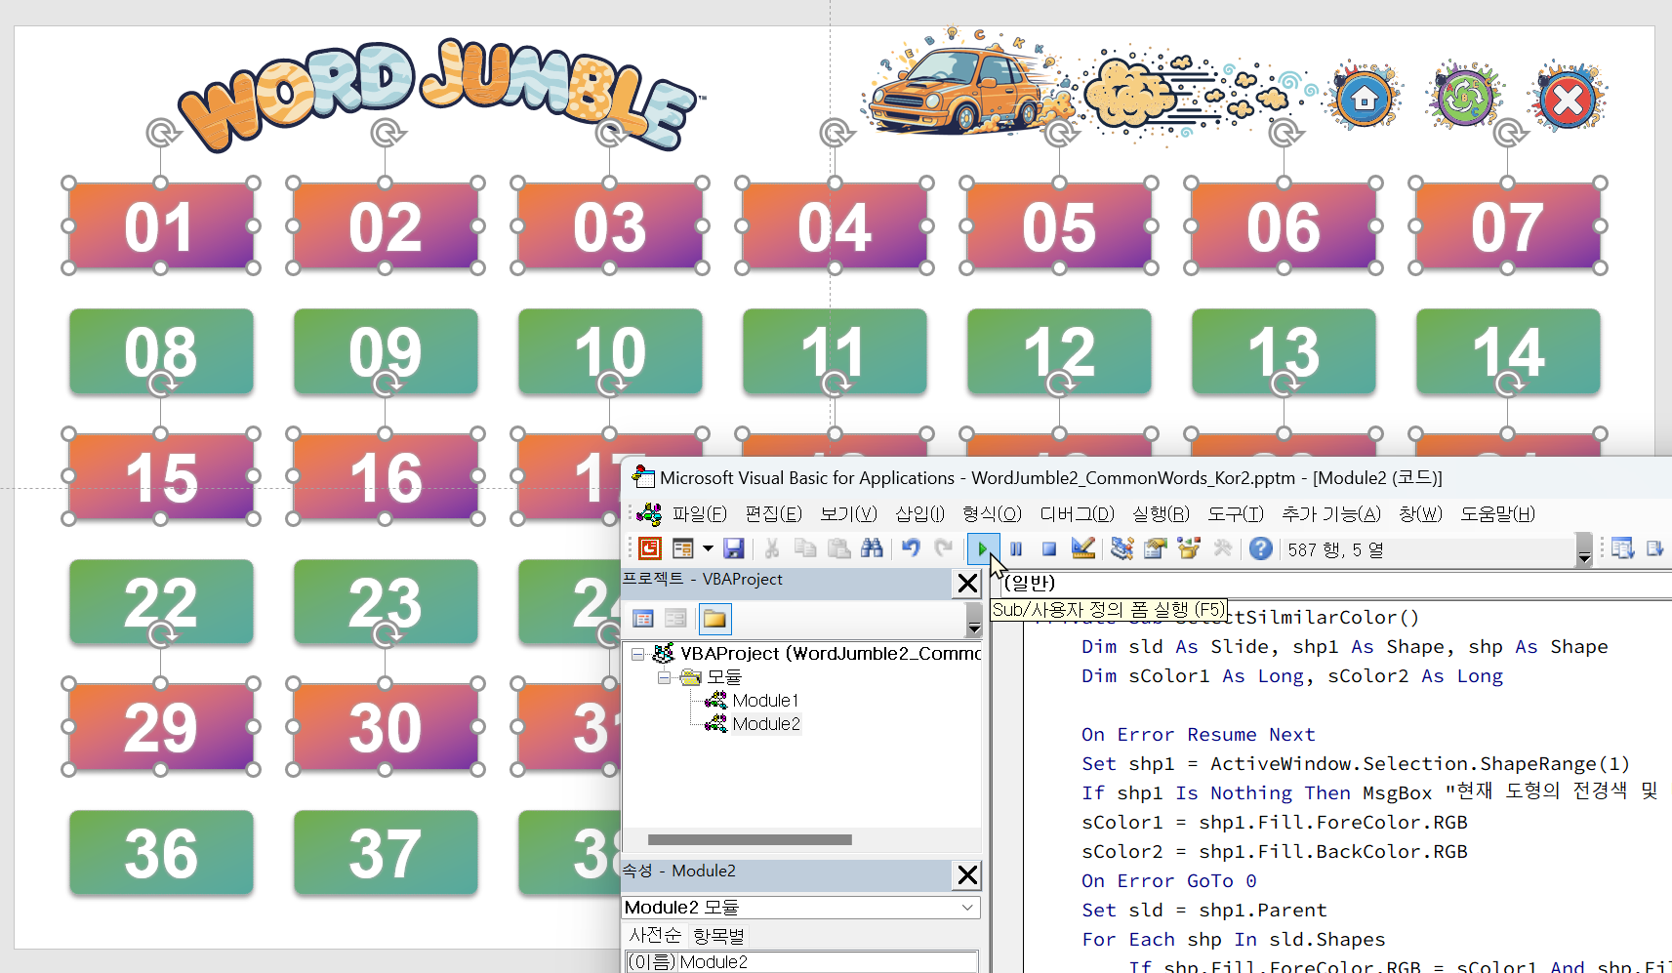The image size is (1672, 973).
Task: Click the project tree horizontal scrollbar
Action: click(750, 839)
